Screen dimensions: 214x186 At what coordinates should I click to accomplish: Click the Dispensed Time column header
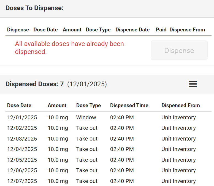(x=129, y=106)
